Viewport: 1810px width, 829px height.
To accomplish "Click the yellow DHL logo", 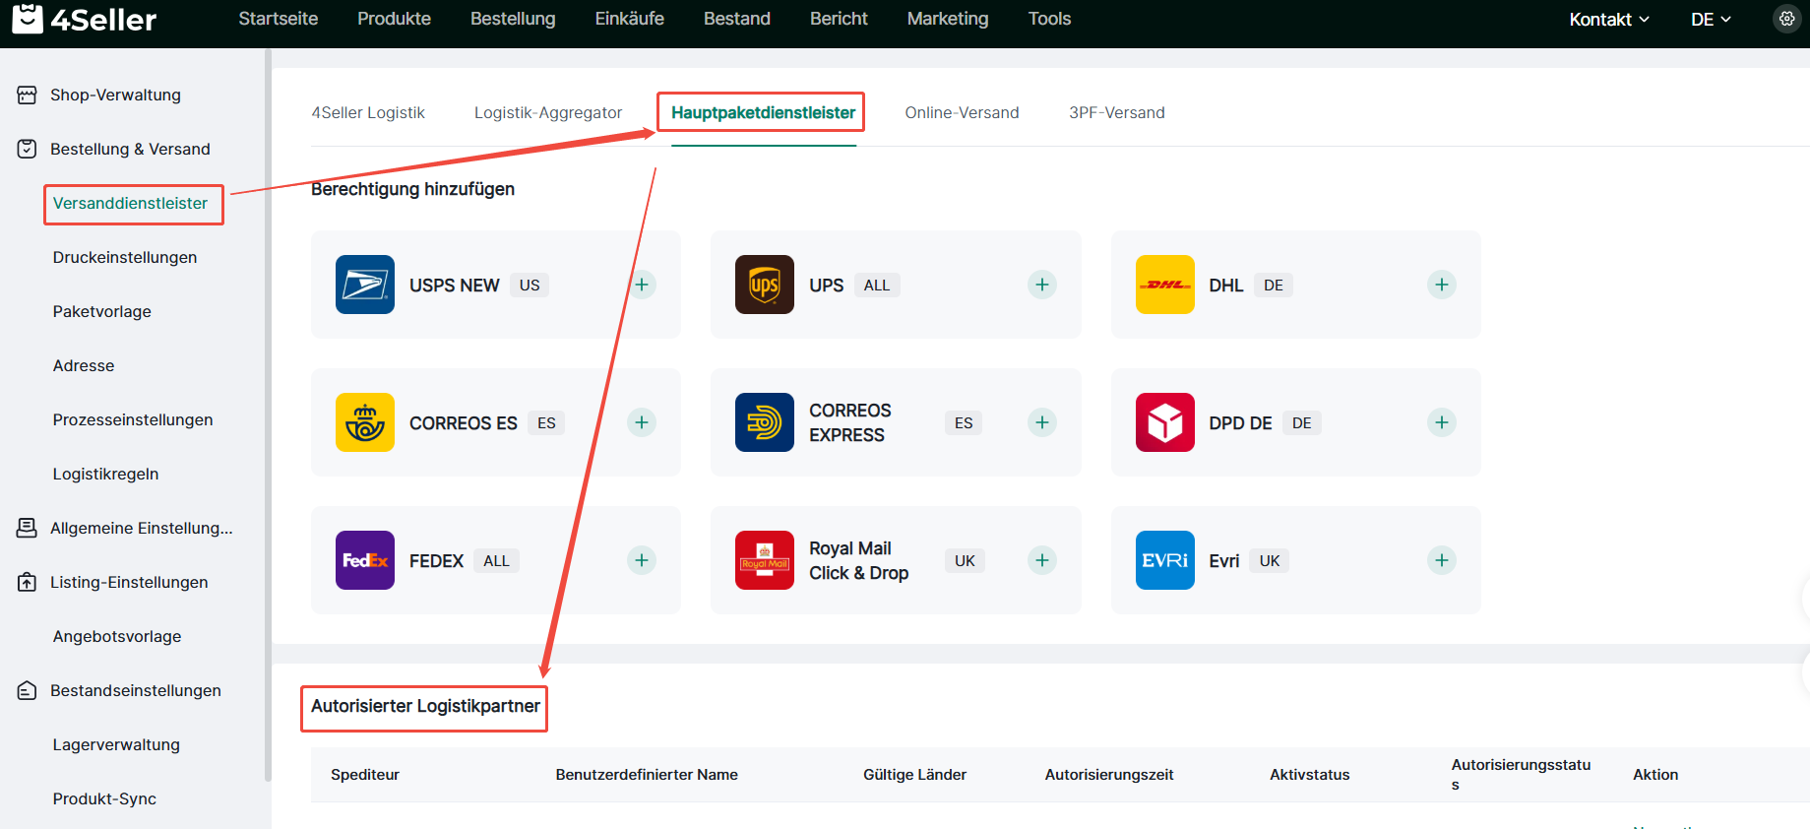I will click(x=1165, y=285).
